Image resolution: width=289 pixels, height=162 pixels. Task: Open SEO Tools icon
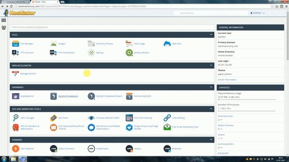point(53,118)
